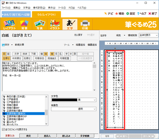This screenshot has width=159, height=139.
Task: Click 新規文章 button
Action: (19, 45)
